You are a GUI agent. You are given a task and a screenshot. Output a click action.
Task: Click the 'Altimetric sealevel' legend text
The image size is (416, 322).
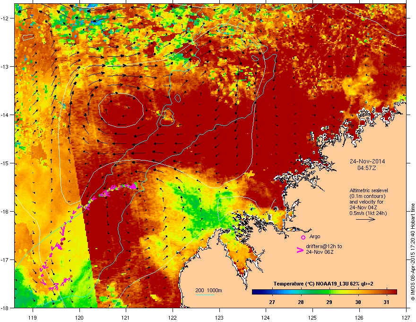point(369,190)
